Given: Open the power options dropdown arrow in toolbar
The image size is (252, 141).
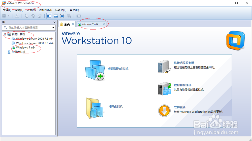Looking at the screenshot, I should (9, 16).
